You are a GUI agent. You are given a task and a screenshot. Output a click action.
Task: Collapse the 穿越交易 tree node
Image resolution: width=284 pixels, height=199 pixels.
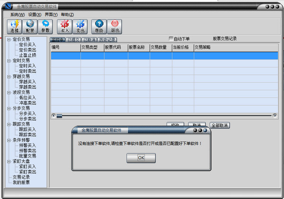point(9,77)
